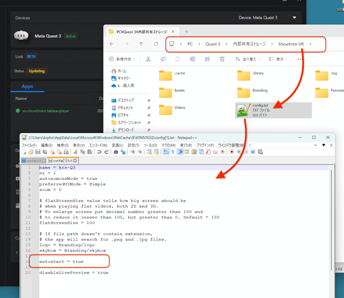Open the more options ellipsis in Explorer

pos(300,59)
